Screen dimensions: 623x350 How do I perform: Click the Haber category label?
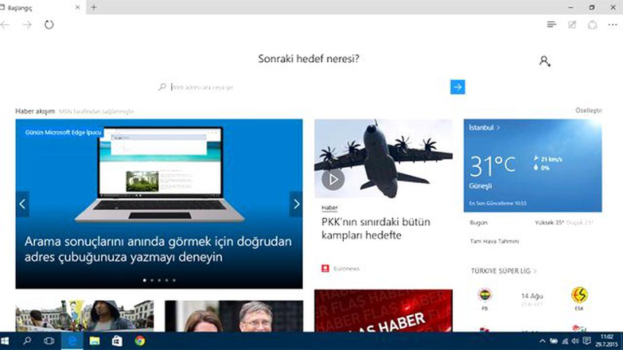click(x=329, y=207)
